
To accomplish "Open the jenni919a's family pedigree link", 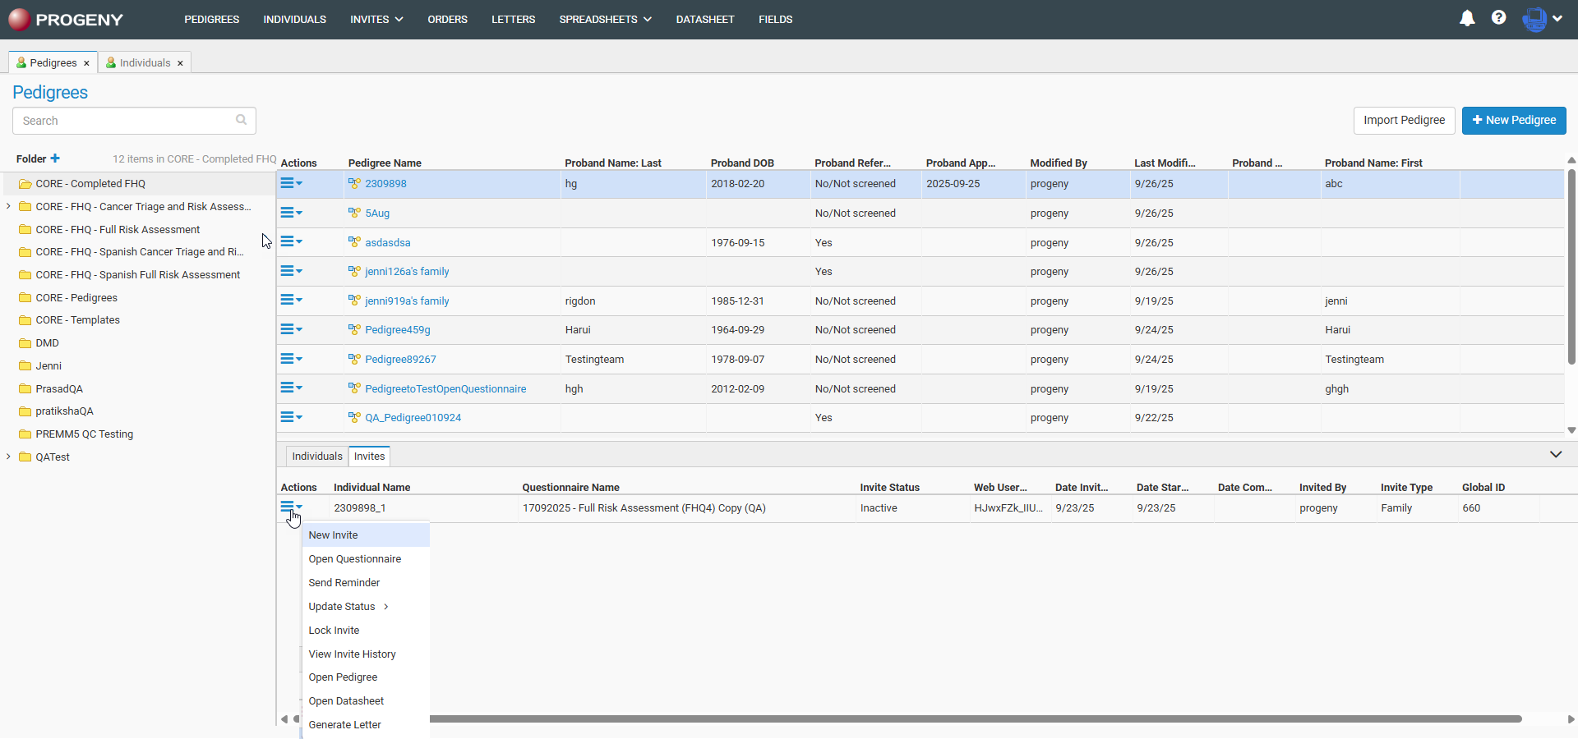I will tap(407, 301).
